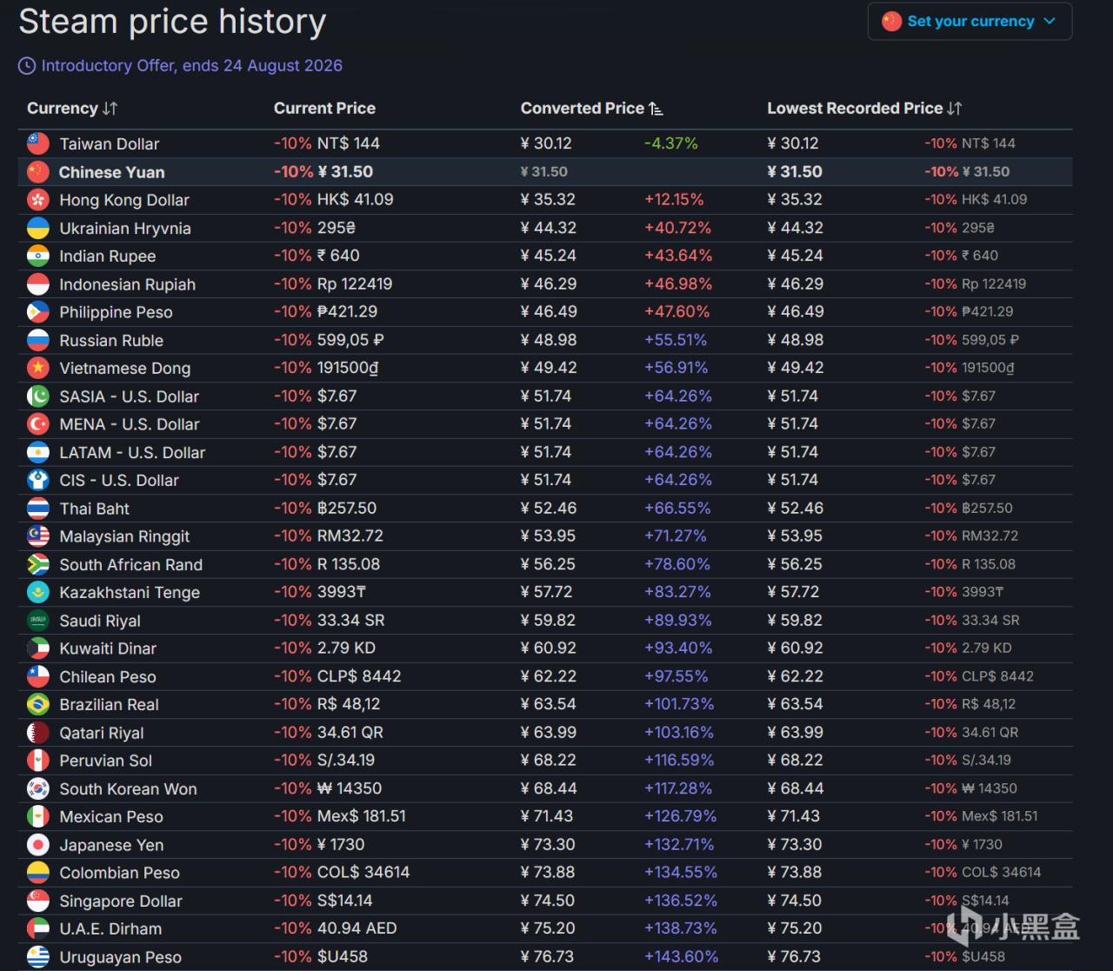Image resolution: width=1113 pixels, height=971 pixels.
Task: Click the Saudi Arabia flag icon
Action: point(38,621)
